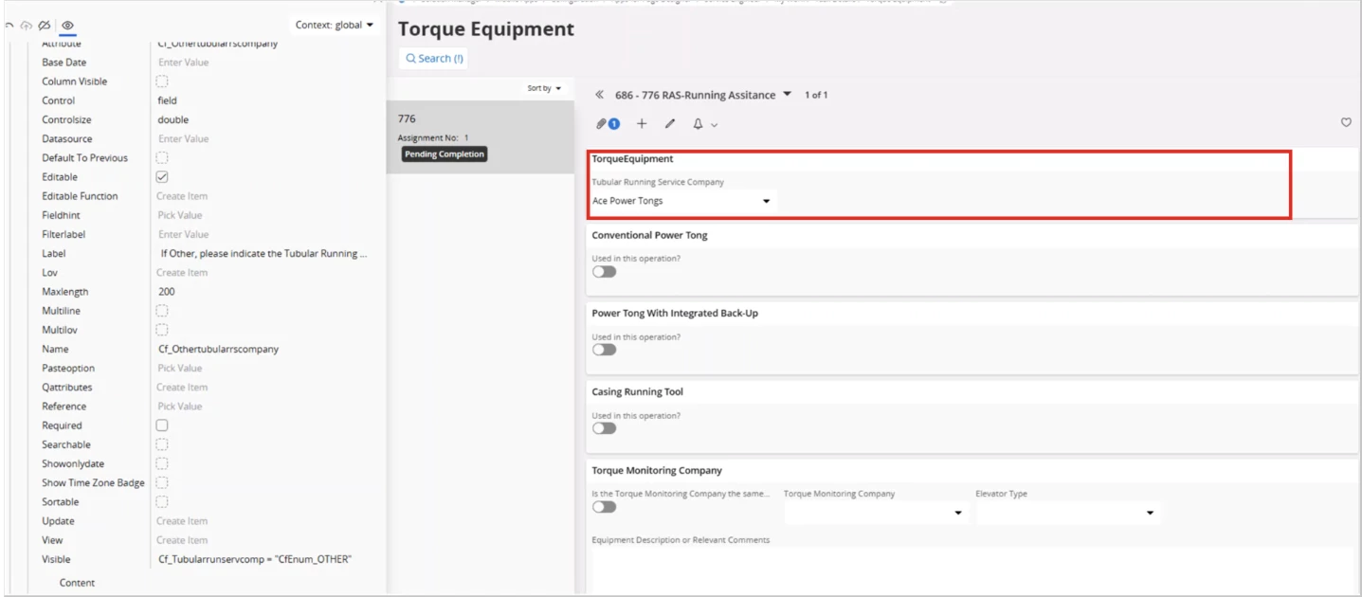
Task: Expand the 686 - 776 RAS-Running Assitance record selector
Action: [787, 94]
